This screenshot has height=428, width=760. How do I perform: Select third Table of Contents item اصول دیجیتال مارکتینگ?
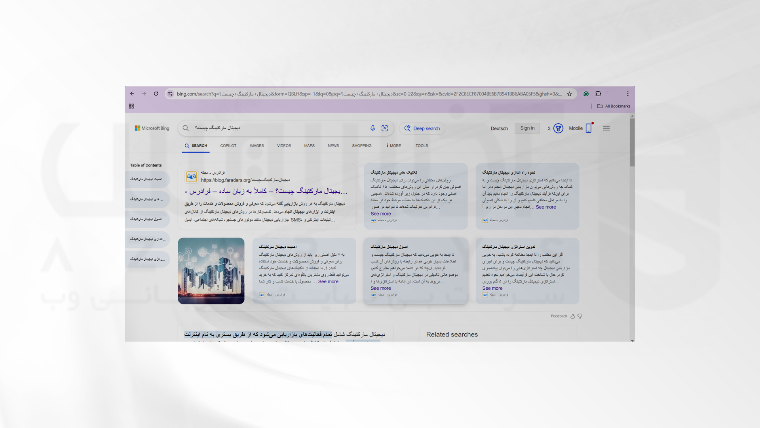(x=146, y=219)
